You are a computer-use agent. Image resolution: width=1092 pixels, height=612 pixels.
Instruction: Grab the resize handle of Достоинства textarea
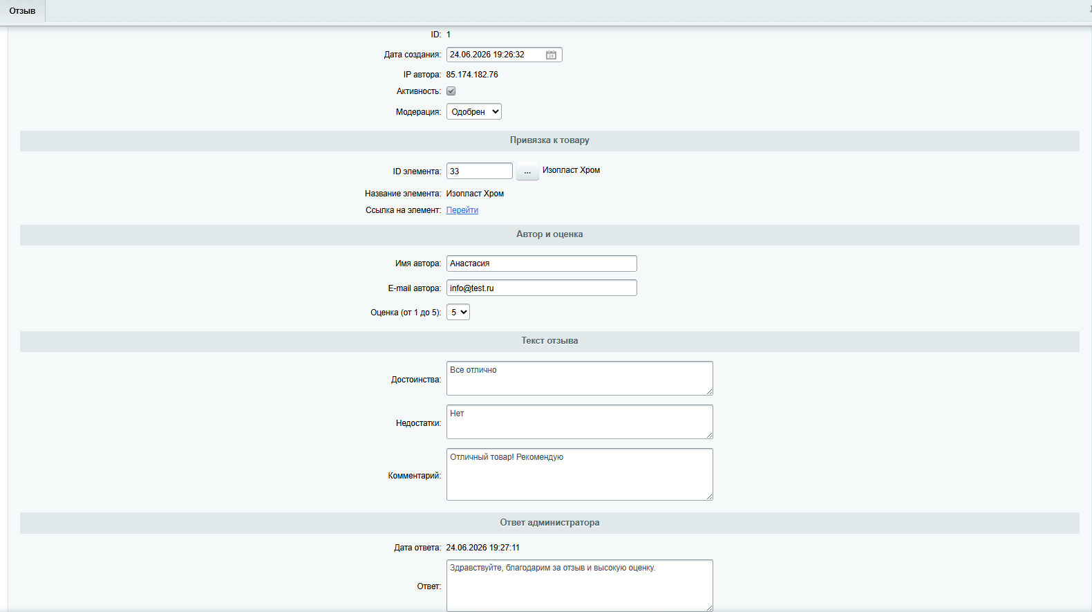[709, 391]
